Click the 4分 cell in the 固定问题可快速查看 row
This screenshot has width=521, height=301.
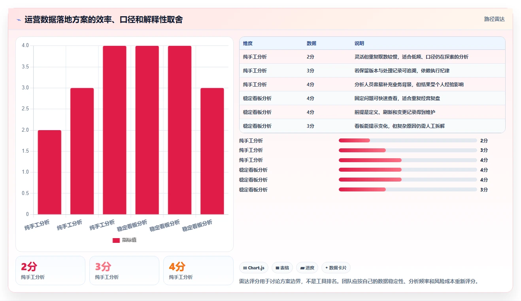(310, 98)
